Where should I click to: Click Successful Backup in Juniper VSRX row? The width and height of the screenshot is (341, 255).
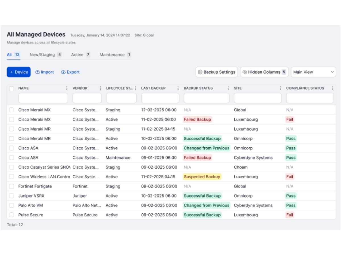point(202,196)
